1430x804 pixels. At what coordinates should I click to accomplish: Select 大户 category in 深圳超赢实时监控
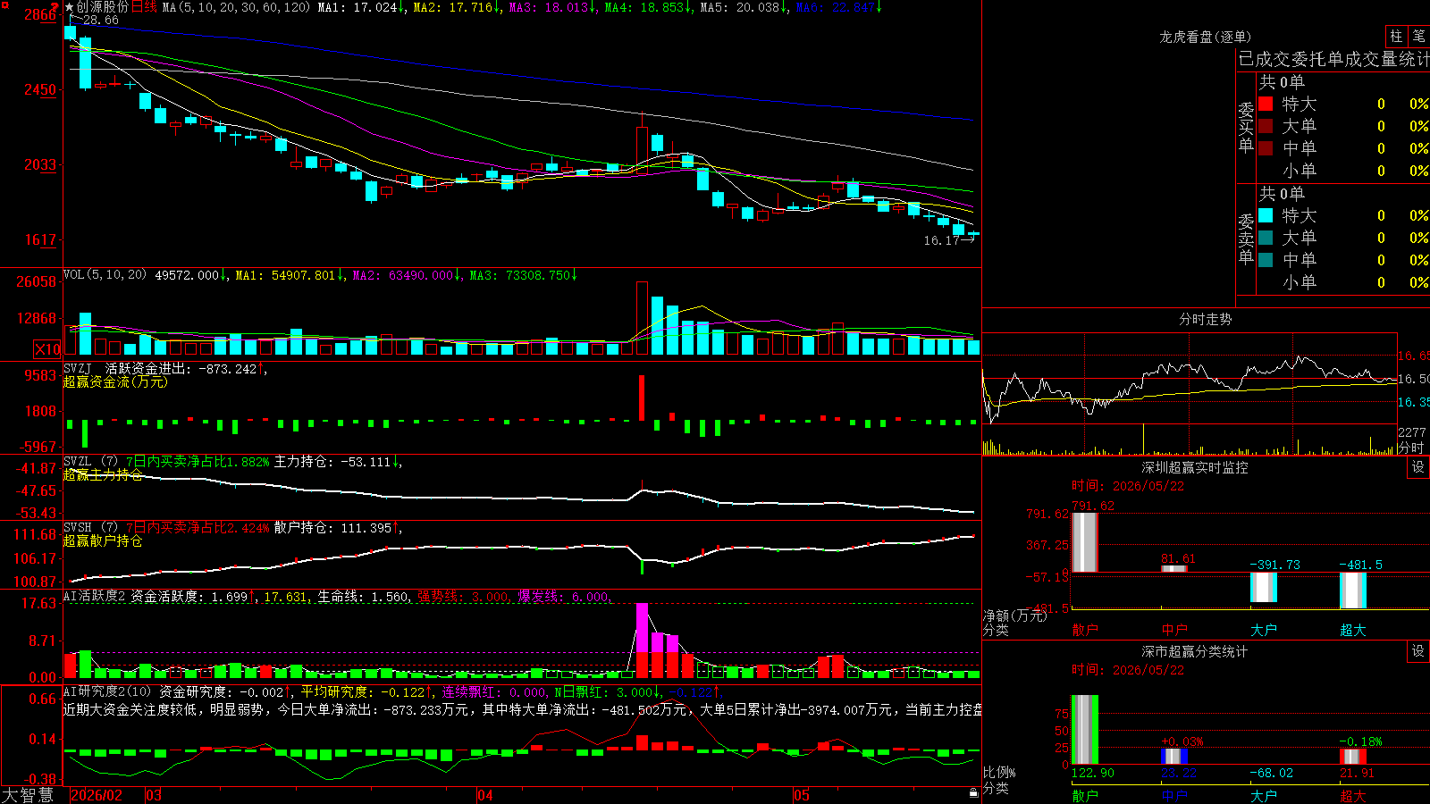click(1264, 630)
